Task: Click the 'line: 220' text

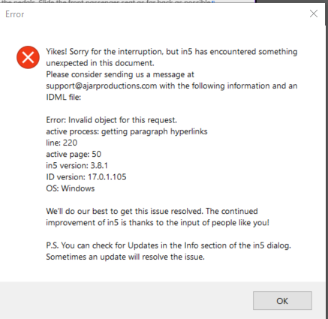Action: tap(62, 143)
